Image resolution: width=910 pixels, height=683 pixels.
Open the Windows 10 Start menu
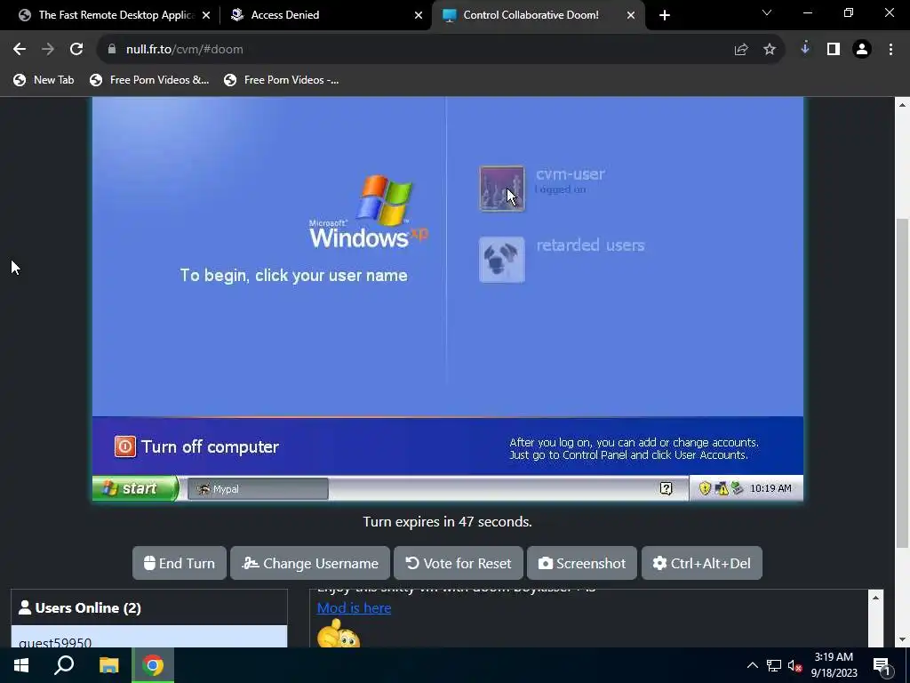21,665
